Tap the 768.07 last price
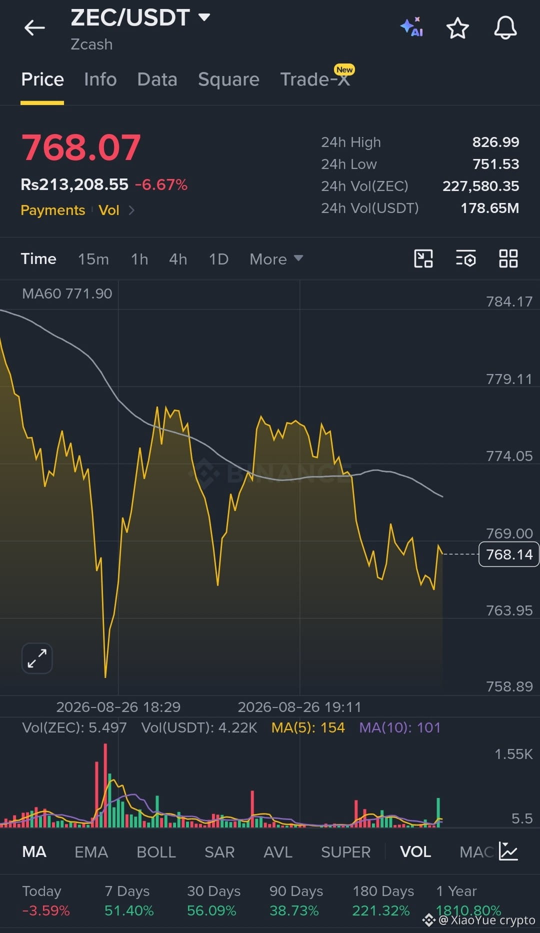Image resolution: width=540 pixels, height=933 pixels. (81, 147)
